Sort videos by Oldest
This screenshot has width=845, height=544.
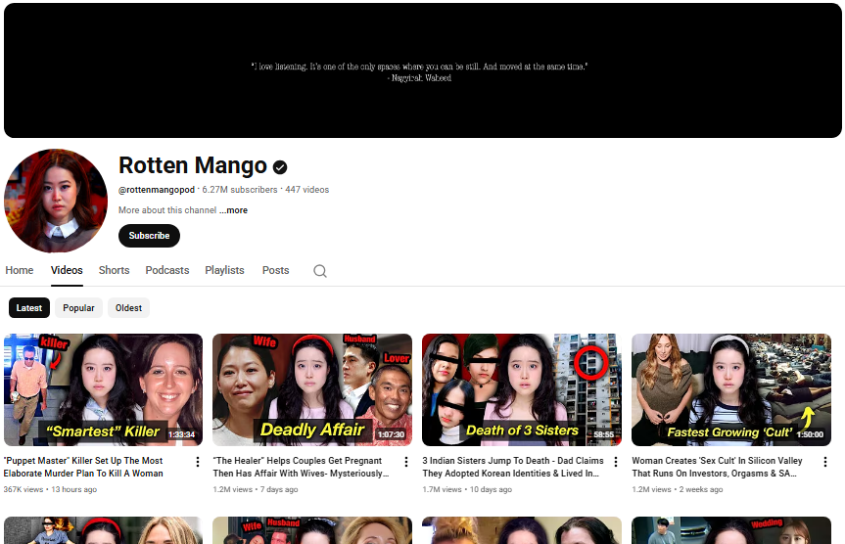click(128, 307)
